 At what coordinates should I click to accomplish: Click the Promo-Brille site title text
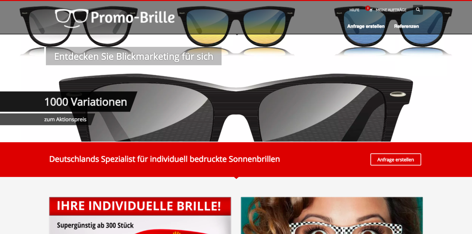tap(133, 17)
